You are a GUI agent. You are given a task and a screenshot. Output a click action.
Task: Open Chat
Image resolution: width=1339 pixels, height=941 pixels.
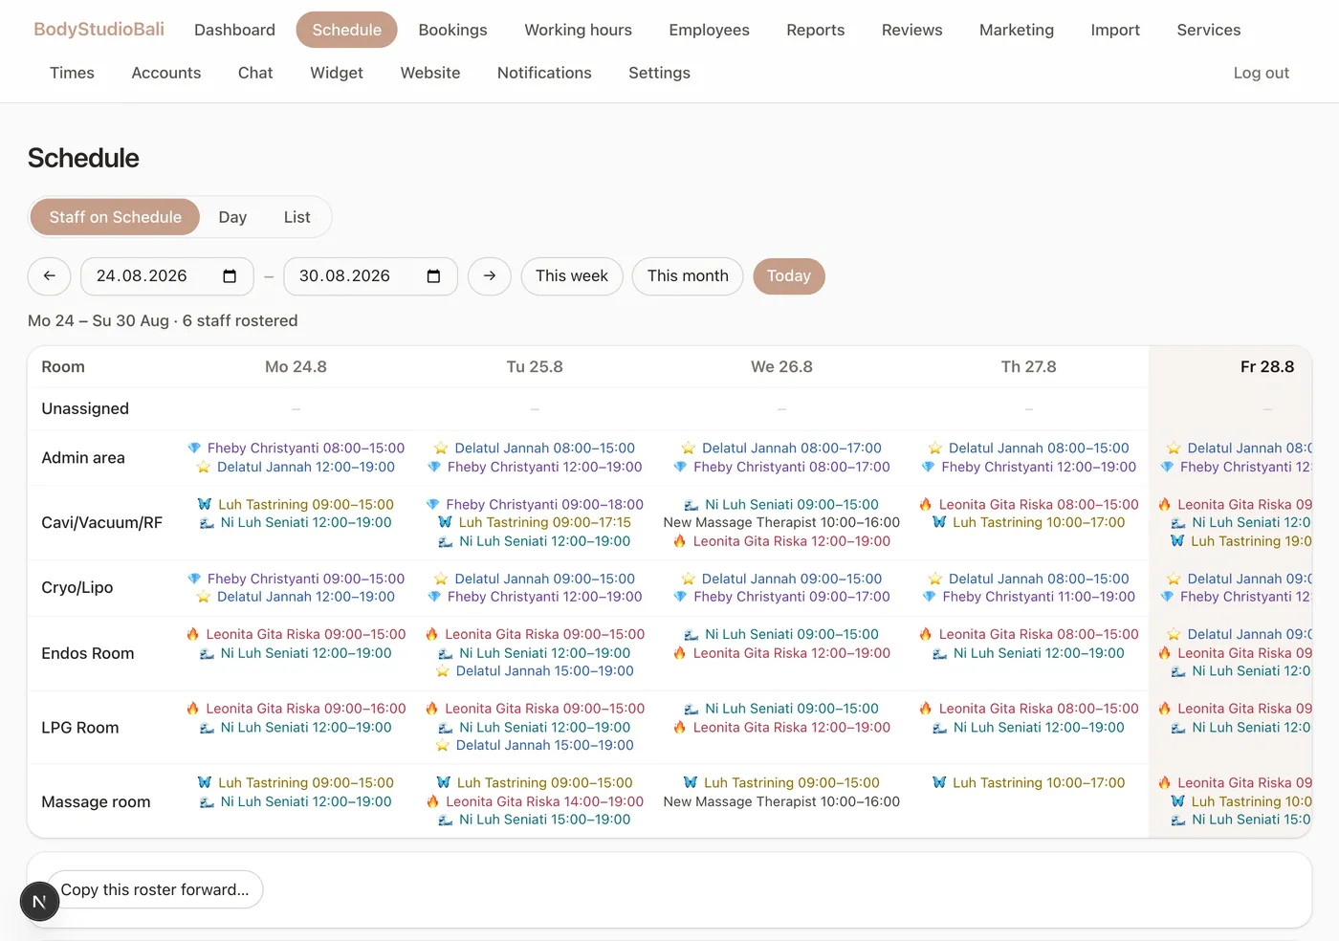255,73
